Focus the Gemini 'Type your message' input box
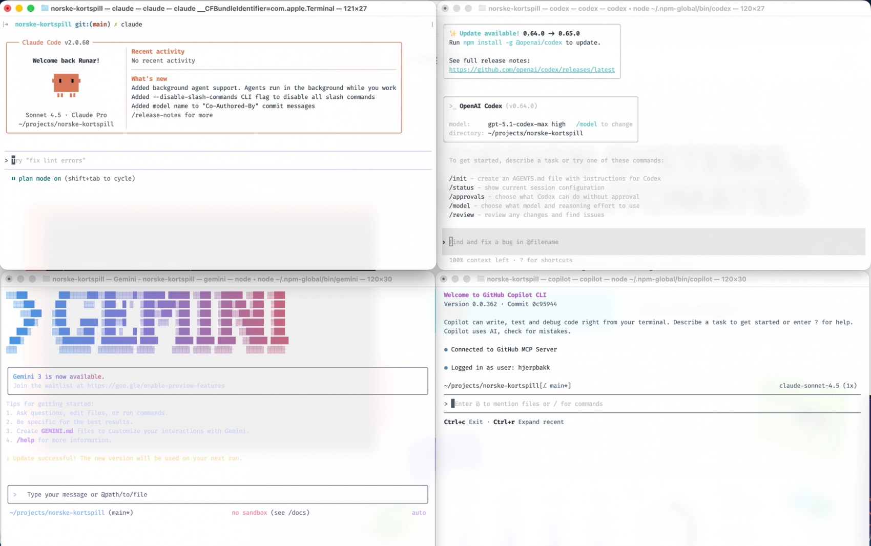Screen dimensions: 871x546 (218, 494)
